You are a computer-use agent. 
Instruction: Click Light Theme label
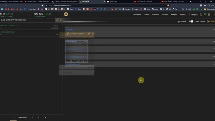coord(181,22)
